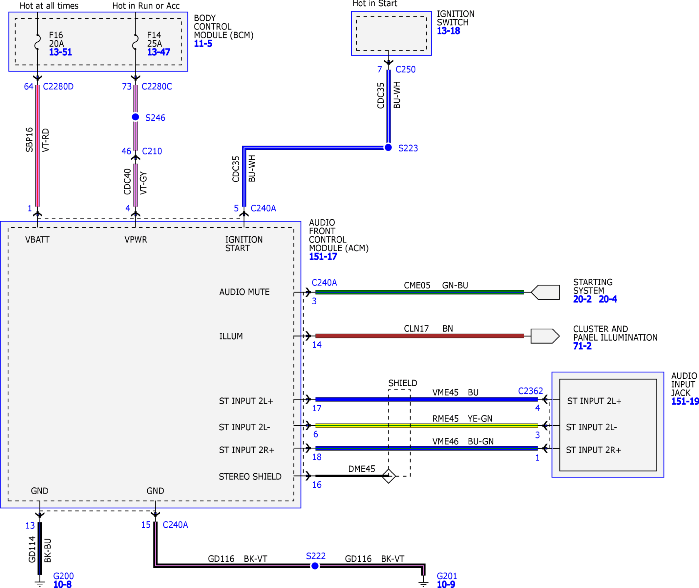Select the VPWR pin label

click(x=136, y=240)
